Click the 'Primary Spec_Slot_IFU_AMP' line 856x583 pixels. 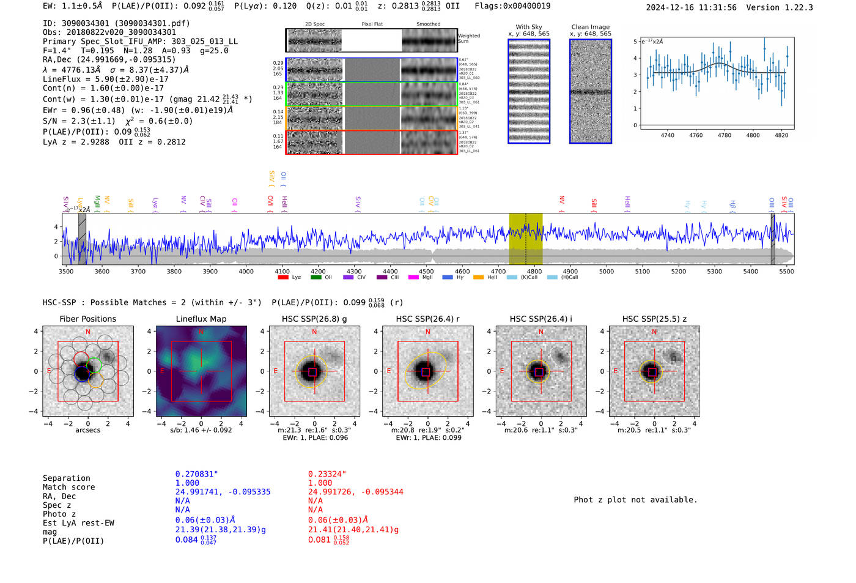pyautogui.click(x=141, y=42)
